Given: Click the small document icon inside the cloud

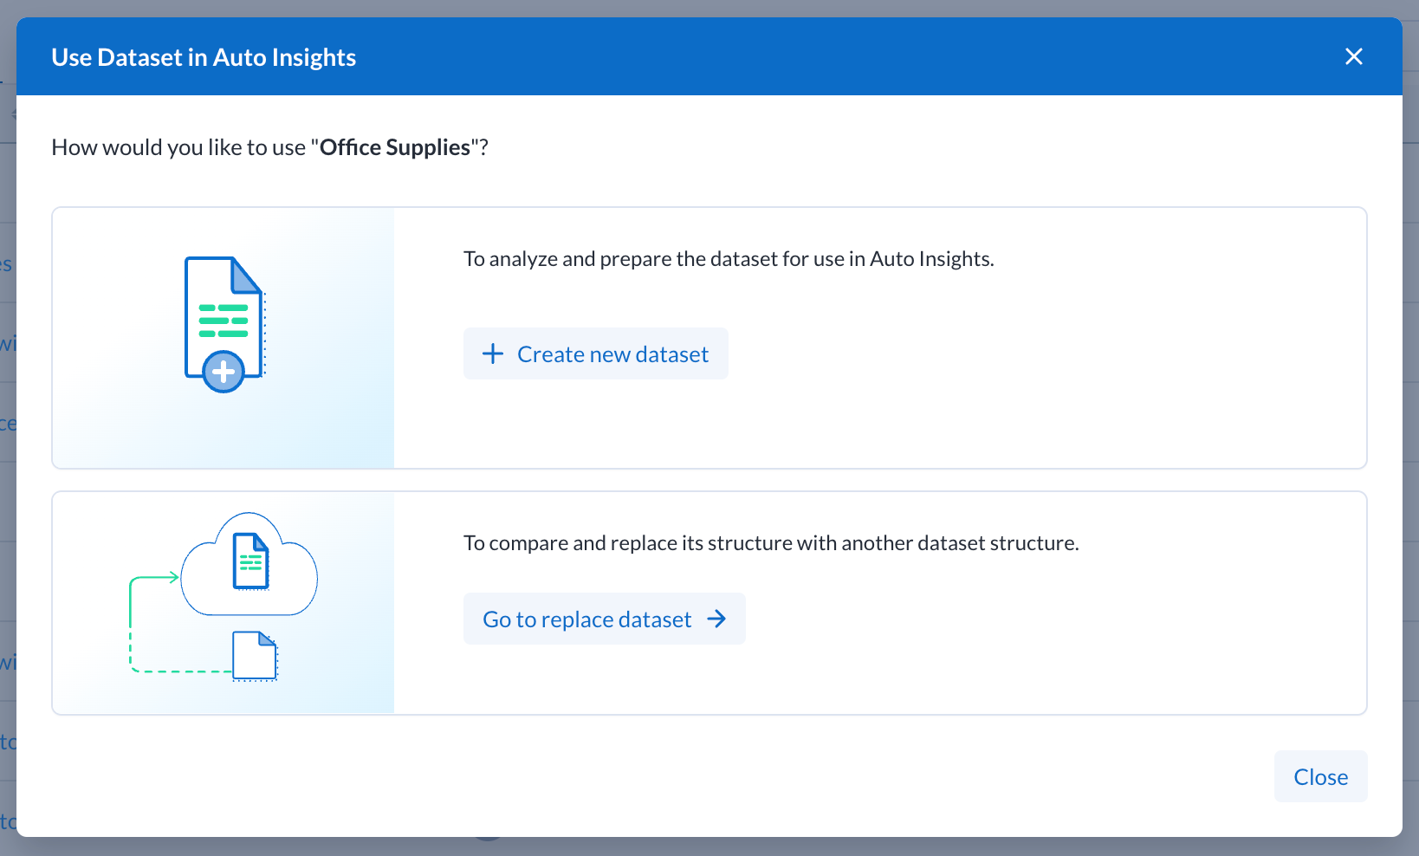Looking at the screenshot, I should click(x=250, y=561).
